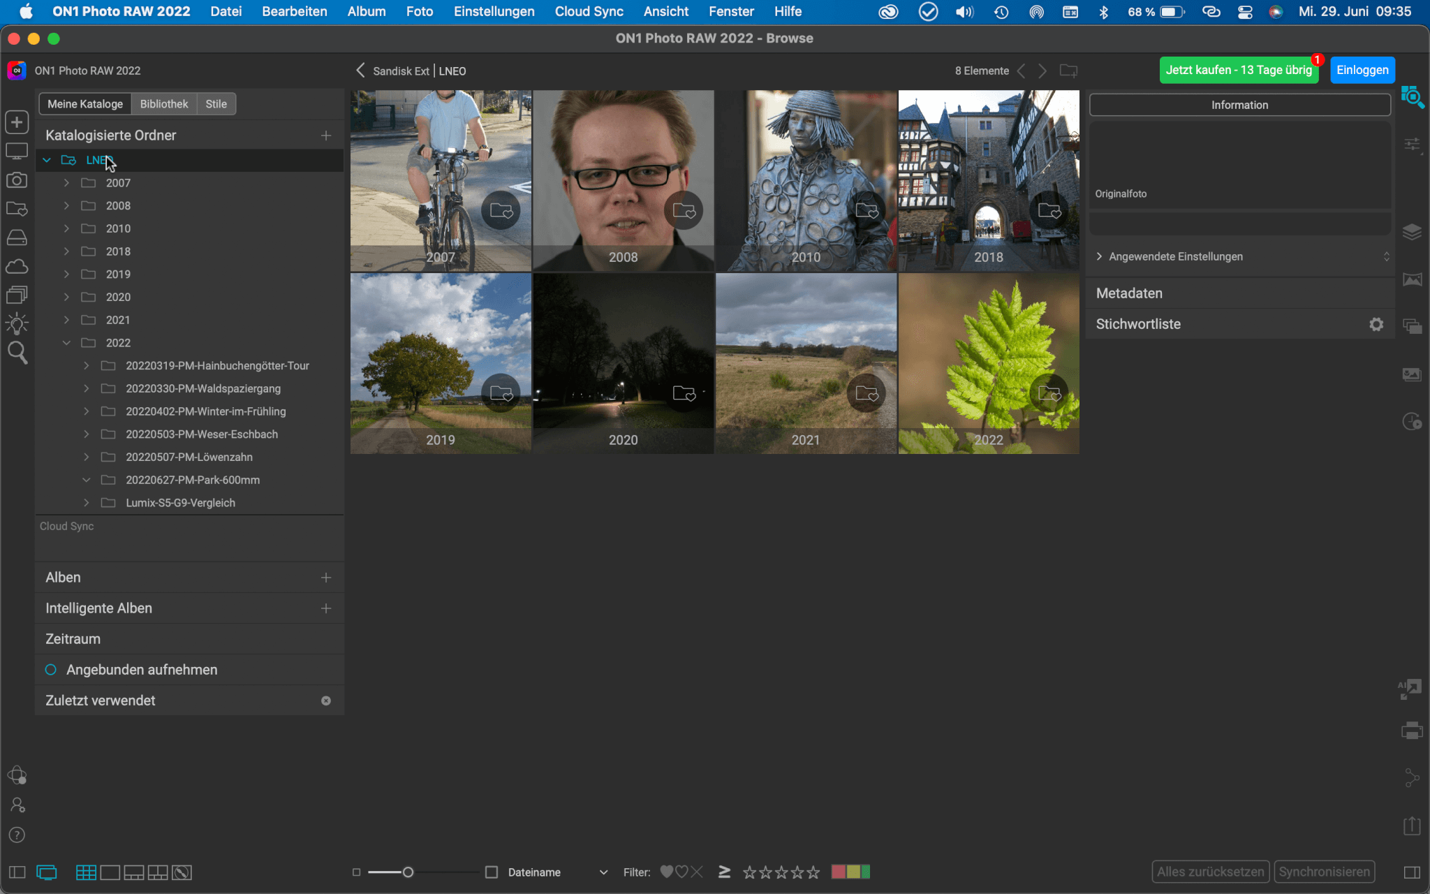Open the help question mark icon
Screen dimensions: 1430x894
click(x=17, y=835)
